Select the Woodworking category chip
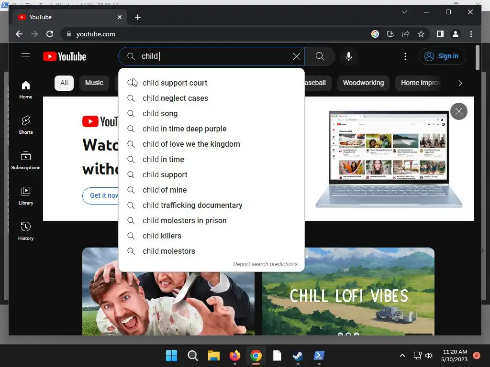This screenshot has height=367, width=490. coord(363,83)
